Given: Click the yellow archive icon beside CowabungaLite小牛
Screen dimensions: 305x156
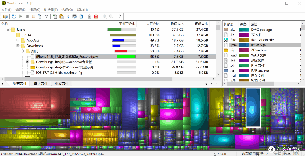Looking at the screenshot, I should 33,68.
